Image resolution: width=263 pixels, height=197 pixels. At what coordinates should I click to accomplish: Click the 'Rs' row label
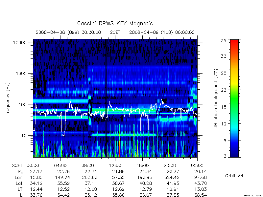click(x=20, y=172)
